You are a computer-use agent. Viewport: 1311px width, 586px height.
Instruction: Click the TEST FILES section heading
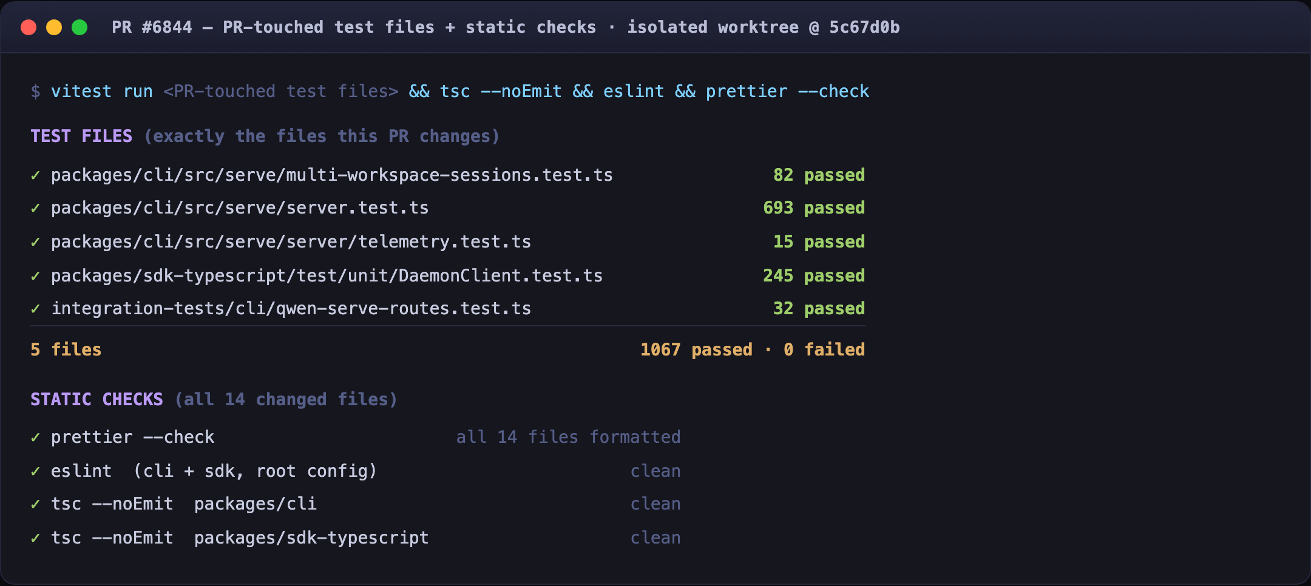(x=81, y=136)
